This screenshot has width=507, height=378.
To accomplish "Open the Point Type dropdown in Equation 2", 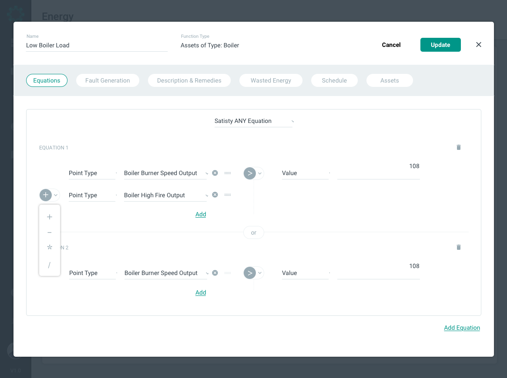I will coord(92,273).
